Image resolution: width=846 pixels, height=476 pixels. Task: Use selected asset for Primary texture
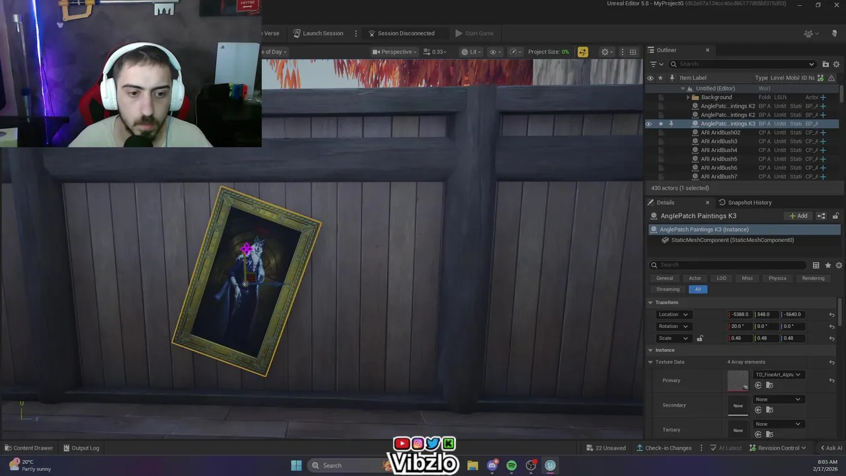coord(758,385)
